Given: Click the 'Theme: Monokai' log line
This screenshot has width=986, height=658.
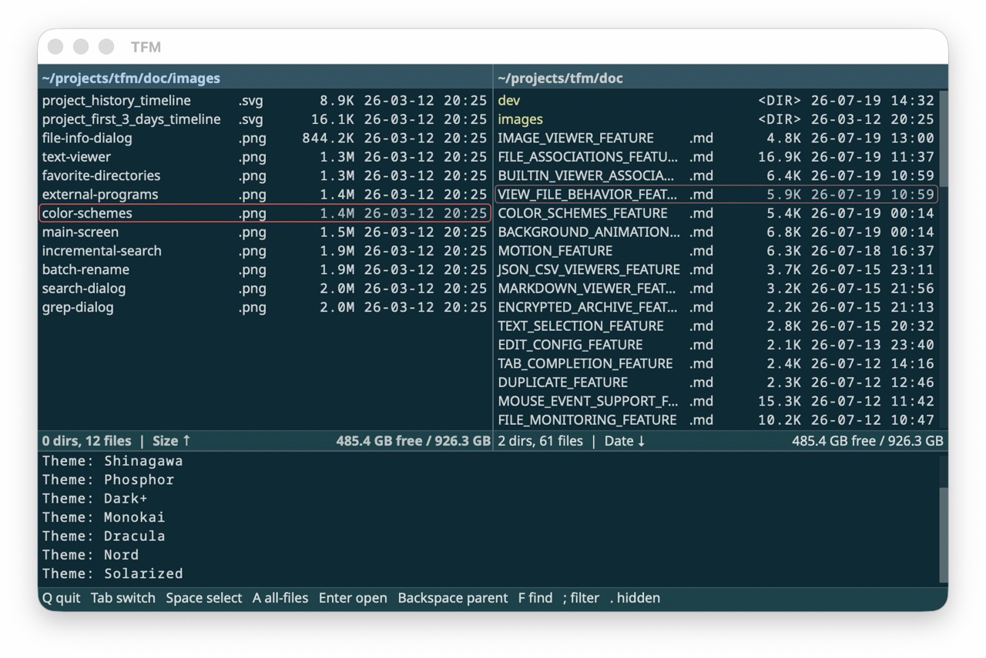Looking at the screenshot, I should click(x=103, y=517).
